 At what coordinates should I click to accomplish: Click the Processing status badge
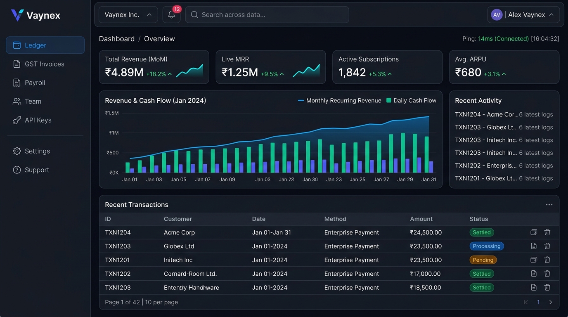(487, 246)
